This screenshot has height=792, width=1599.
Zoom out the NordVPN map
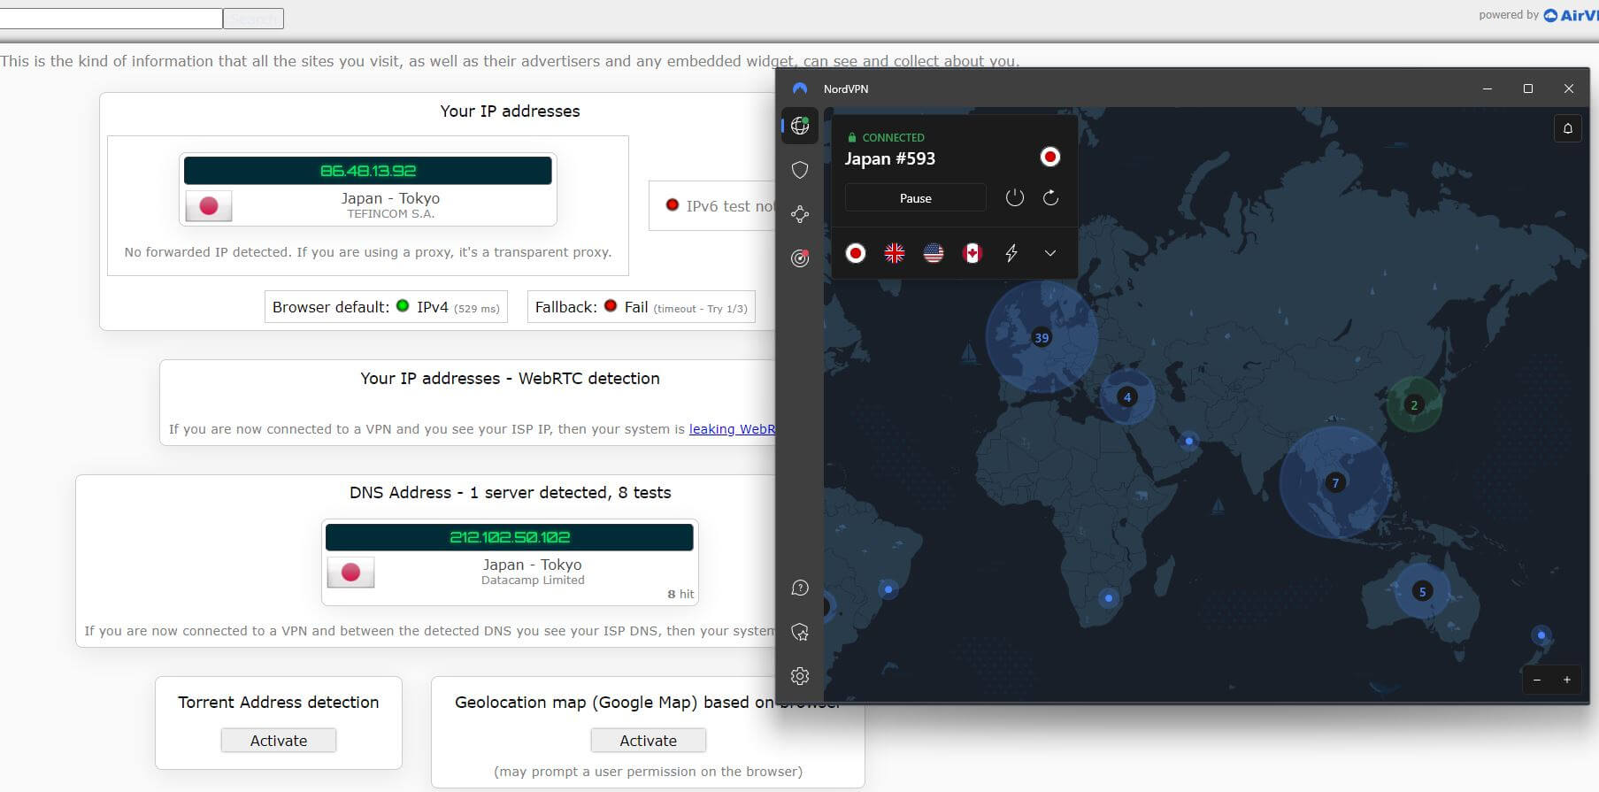[1537, 680]
